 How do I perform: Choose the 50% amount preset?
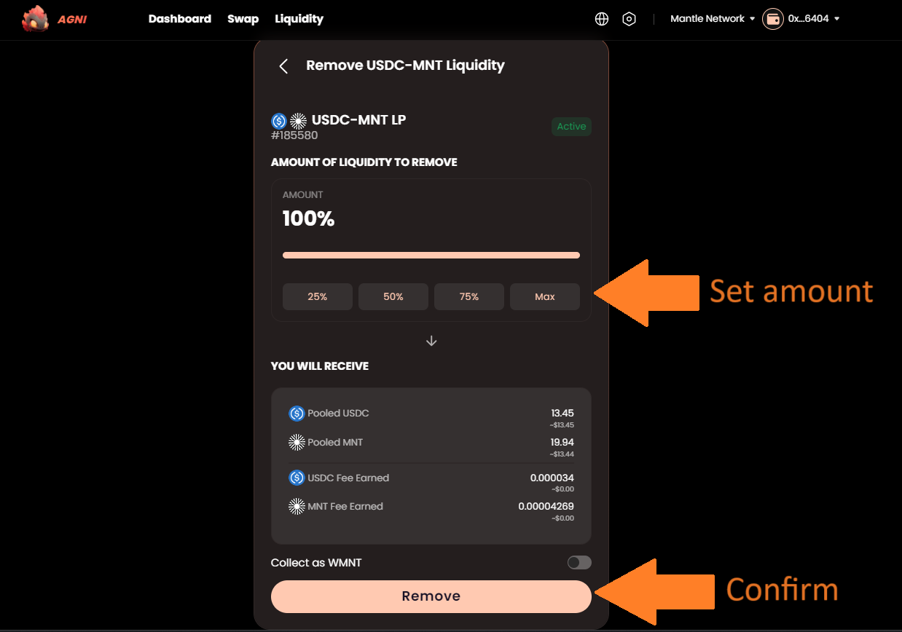pyautogui.click(x=393, y=297)
